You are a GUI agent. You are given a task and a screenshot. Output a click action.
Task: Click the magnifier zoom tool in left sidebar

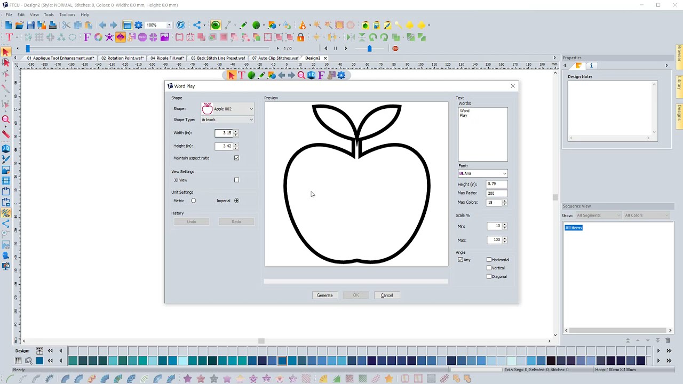click(6, 119)
